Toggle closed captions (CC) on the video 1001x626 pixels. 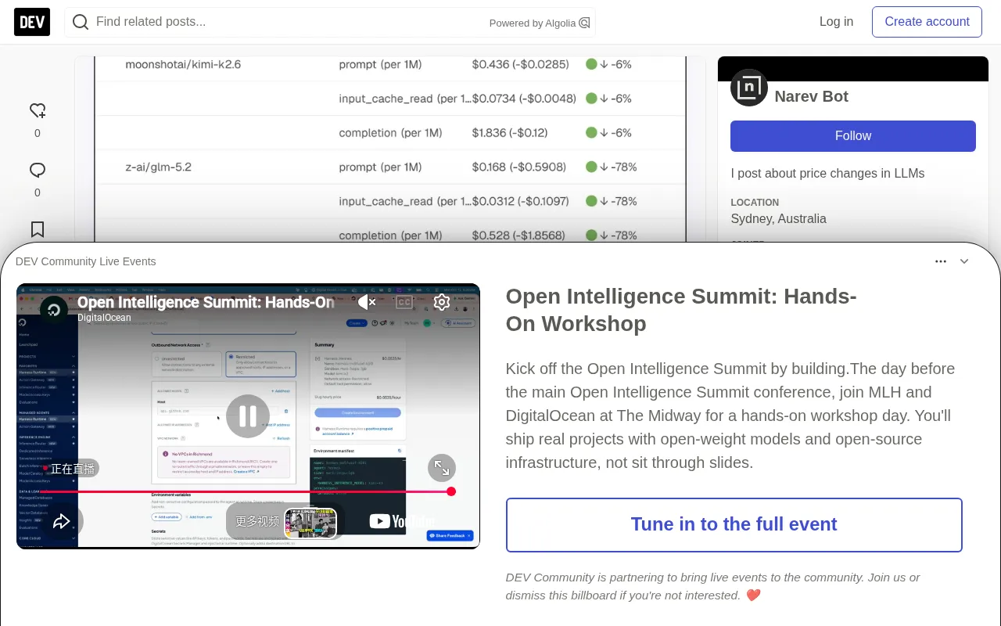point(404,302)
